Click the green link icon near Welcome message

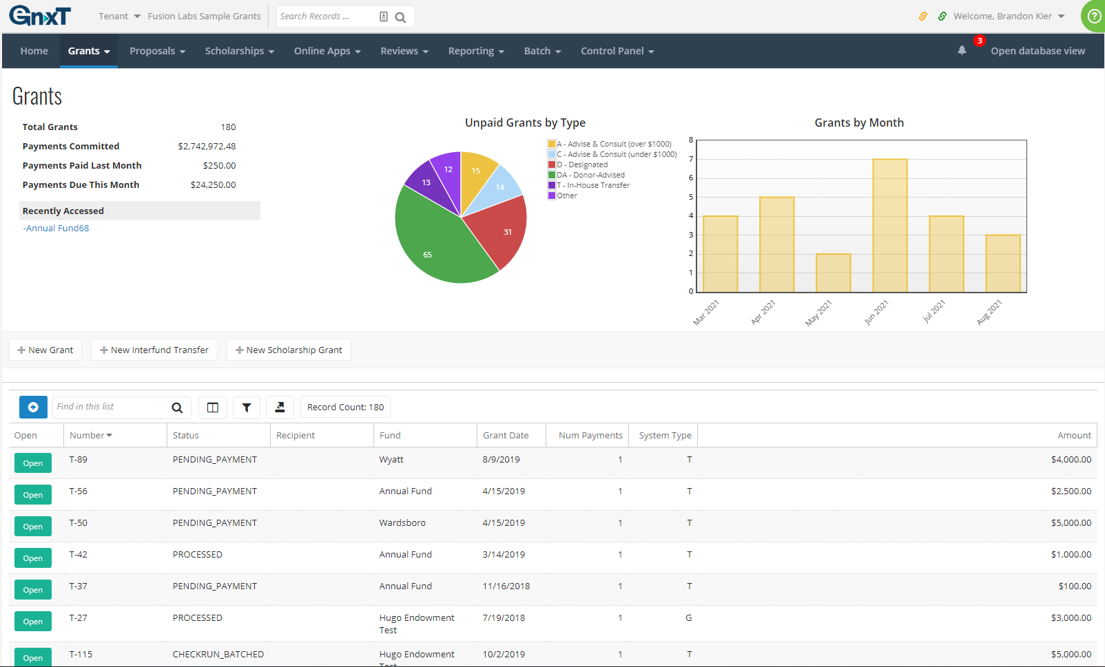(x=942, y=15)
